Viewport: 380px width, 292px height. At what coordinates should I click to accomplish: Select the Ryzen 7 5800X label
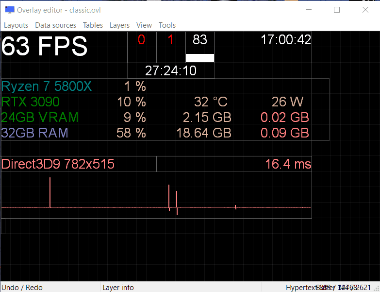47,86
